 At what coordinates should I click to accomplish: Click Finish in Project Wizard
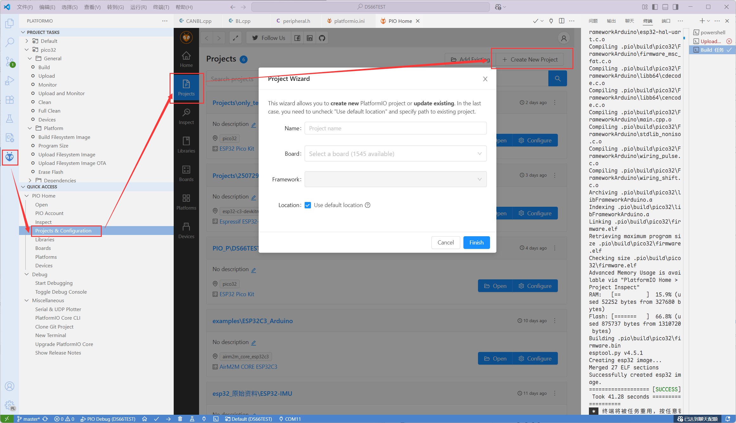pyautogui.click(x=476, y=243)
